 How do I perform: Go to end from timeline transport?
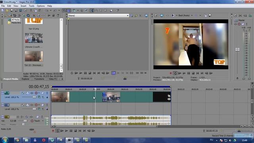85,131
